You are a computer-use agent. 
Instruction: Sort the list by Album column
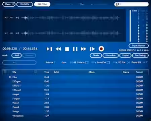point(92,72)
